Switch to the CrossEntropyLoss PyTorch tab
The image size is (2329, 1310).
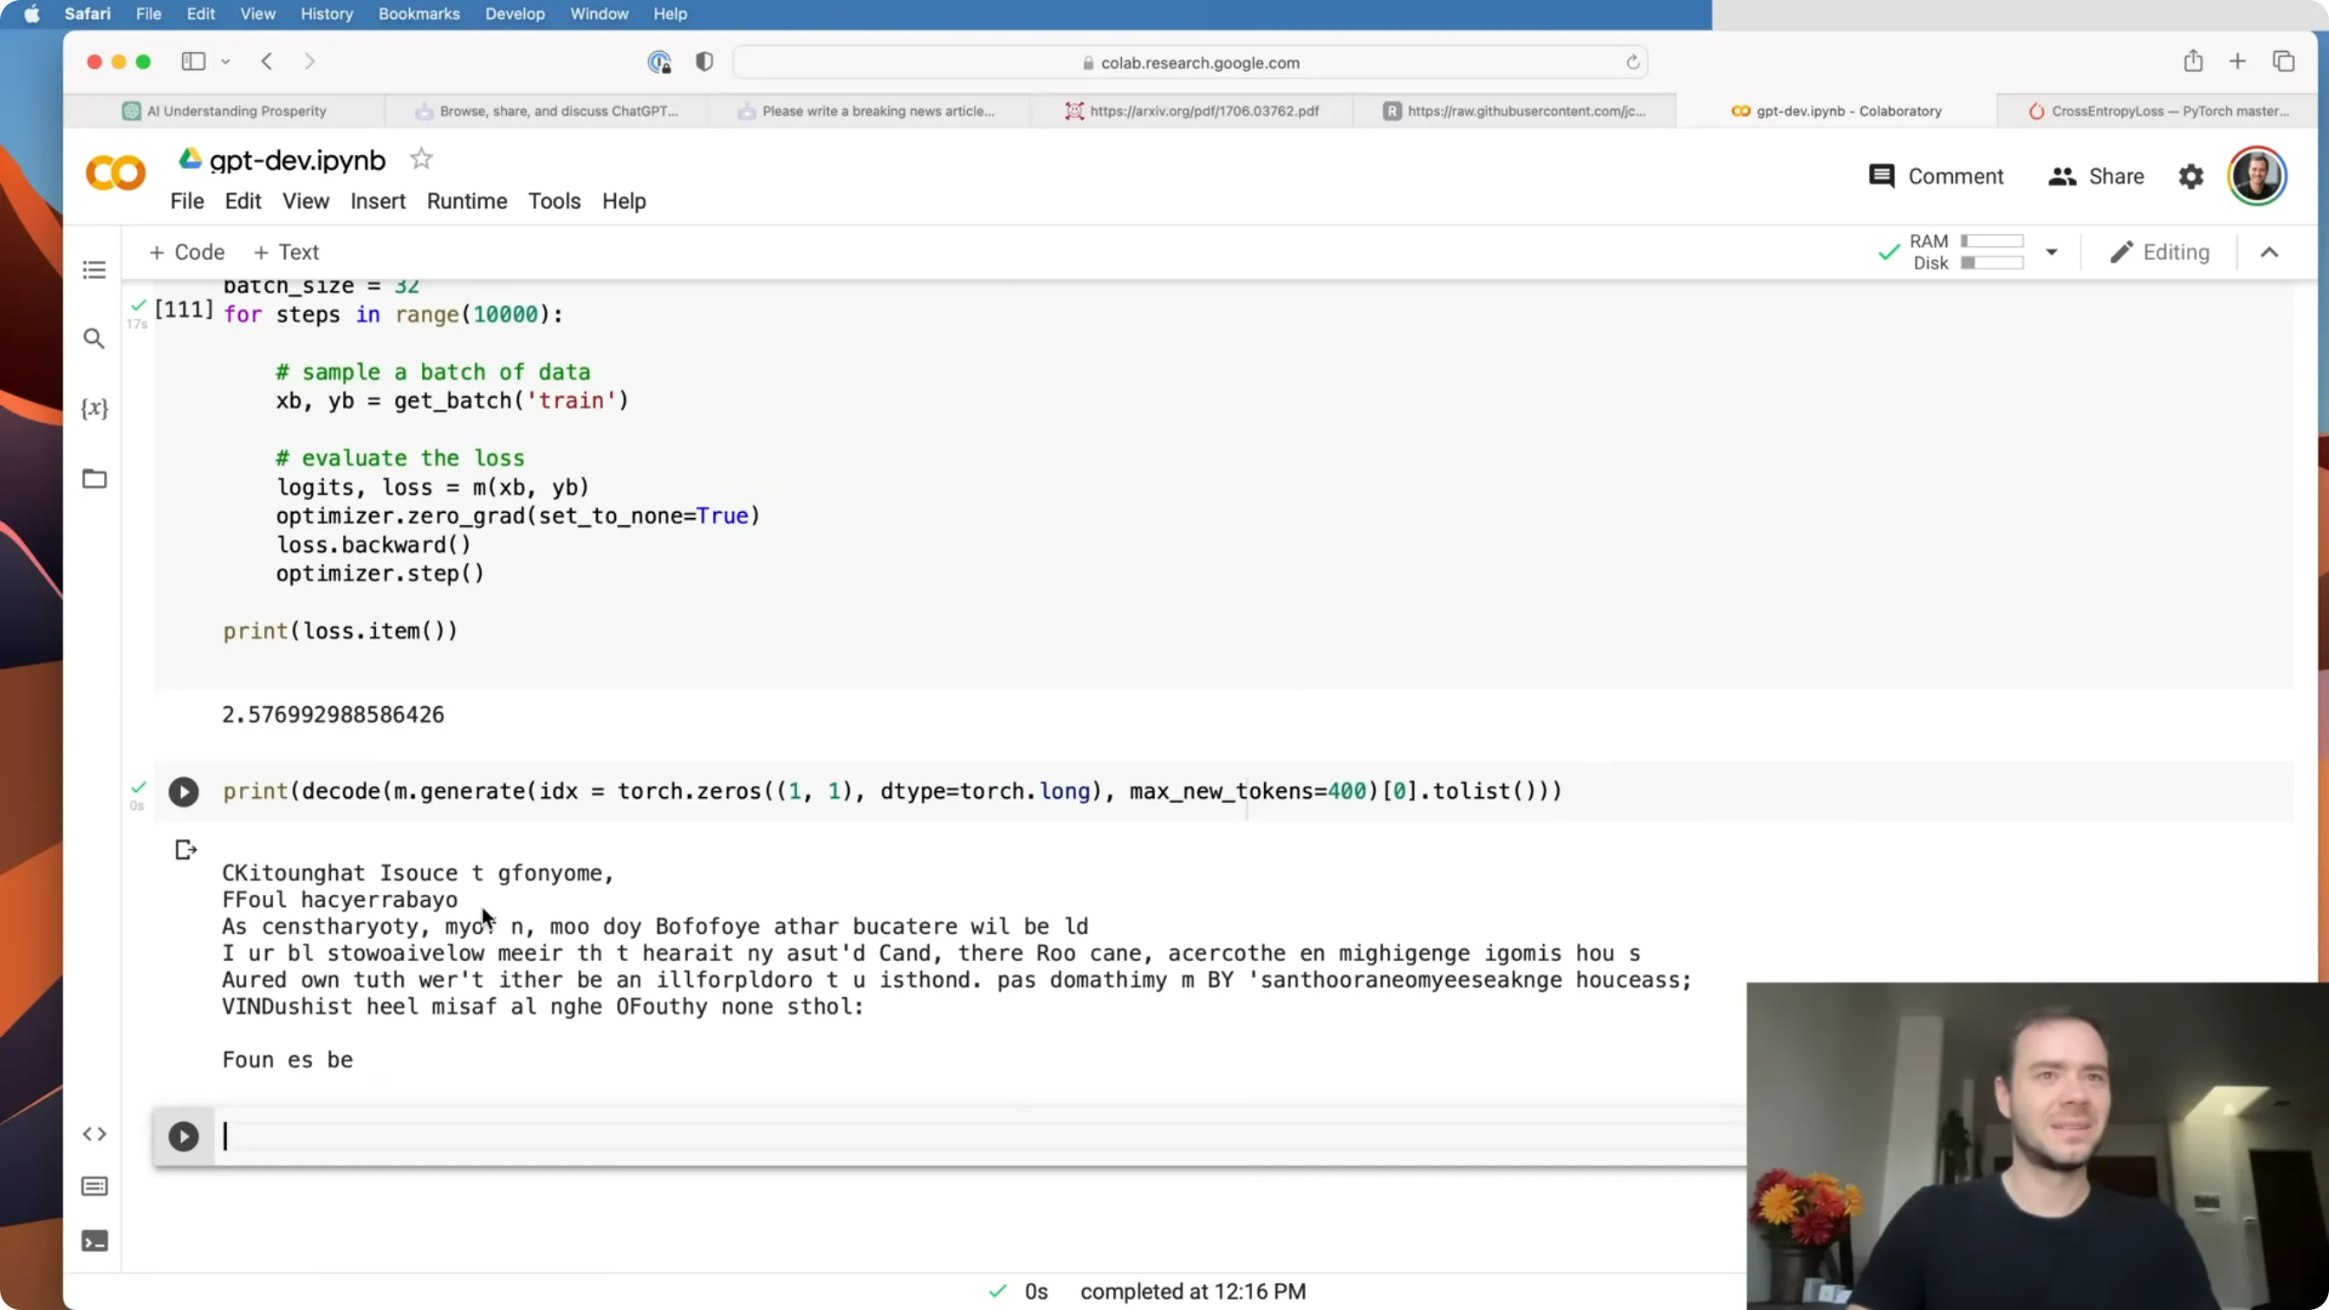2159,111
